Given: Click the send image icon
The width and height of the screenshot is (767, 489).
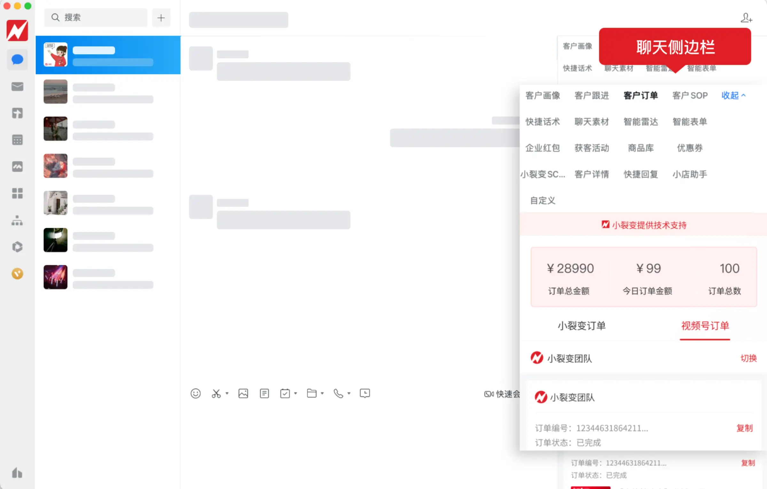Looking at the screenshot, I should (x=243, y=393).
